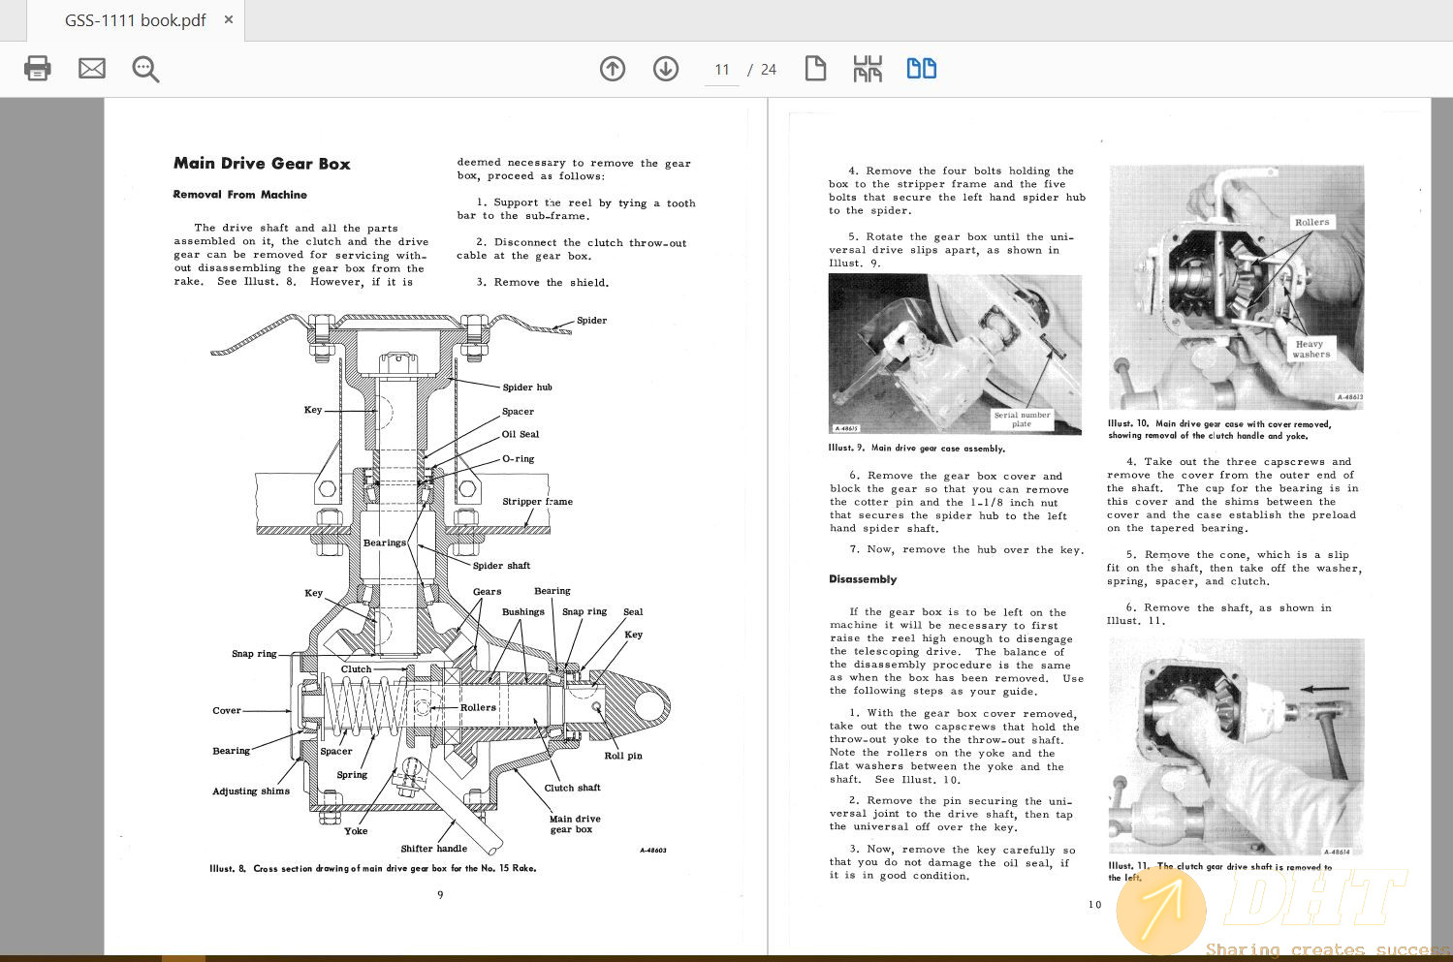Open the search magnifier tool
This screenshot has height=962, width=1453.
click(145, 69)
